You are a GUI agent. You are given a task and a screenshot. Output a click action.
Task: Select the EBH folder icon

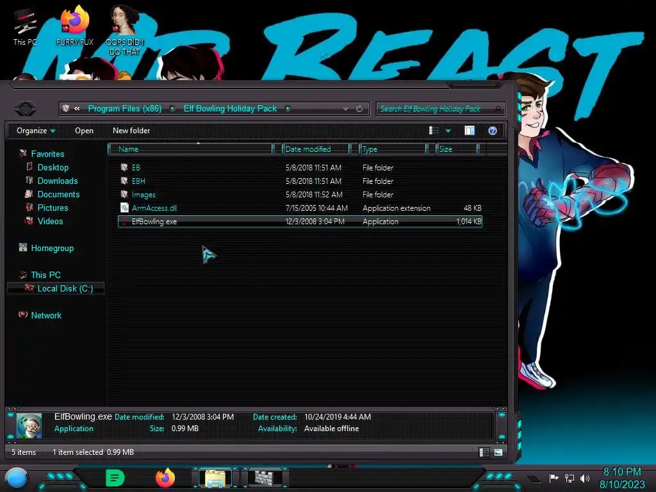(x=124, y=181)
